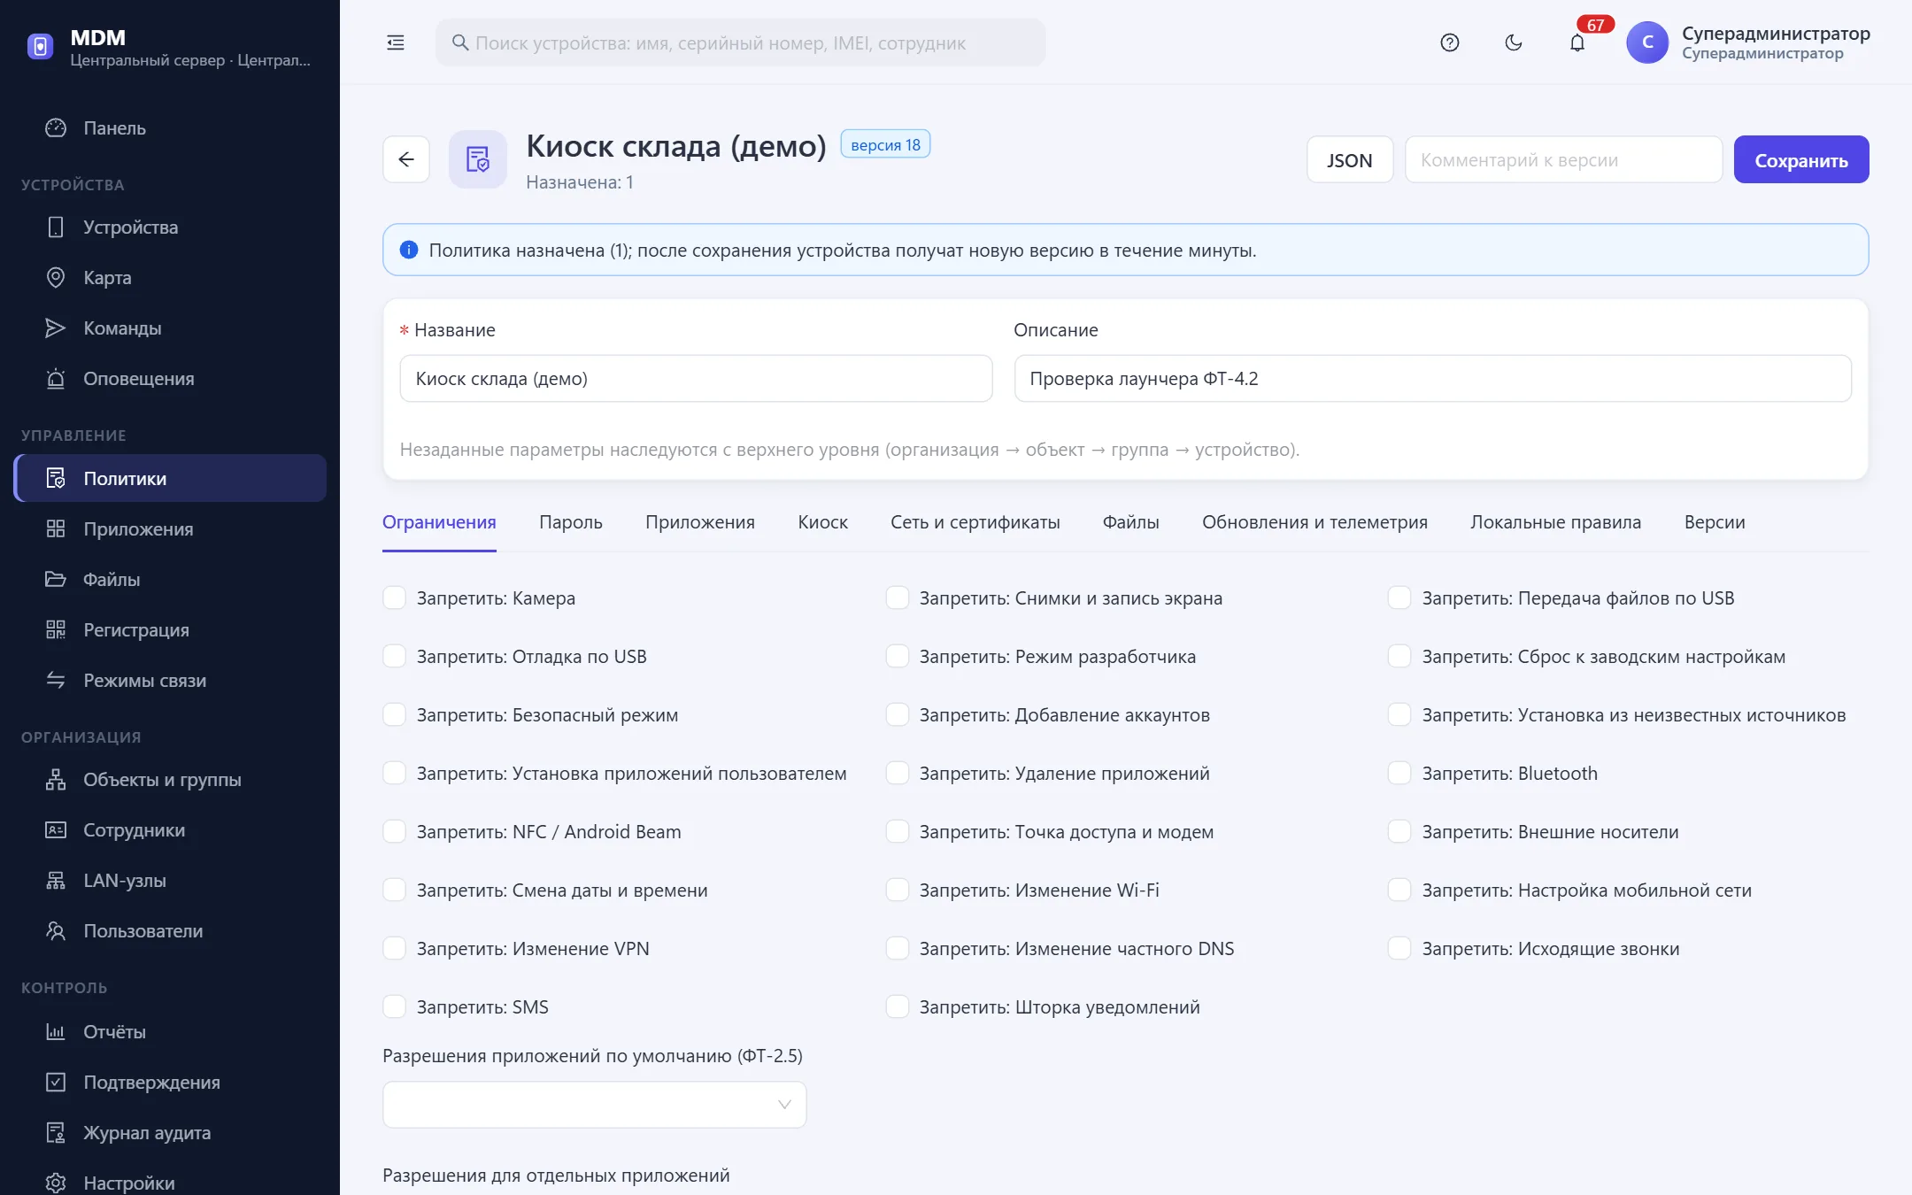This screenshot has width=1912, height=1195.
Task: Focus the Комментарий к версии field
Action: click(1563, 160)
